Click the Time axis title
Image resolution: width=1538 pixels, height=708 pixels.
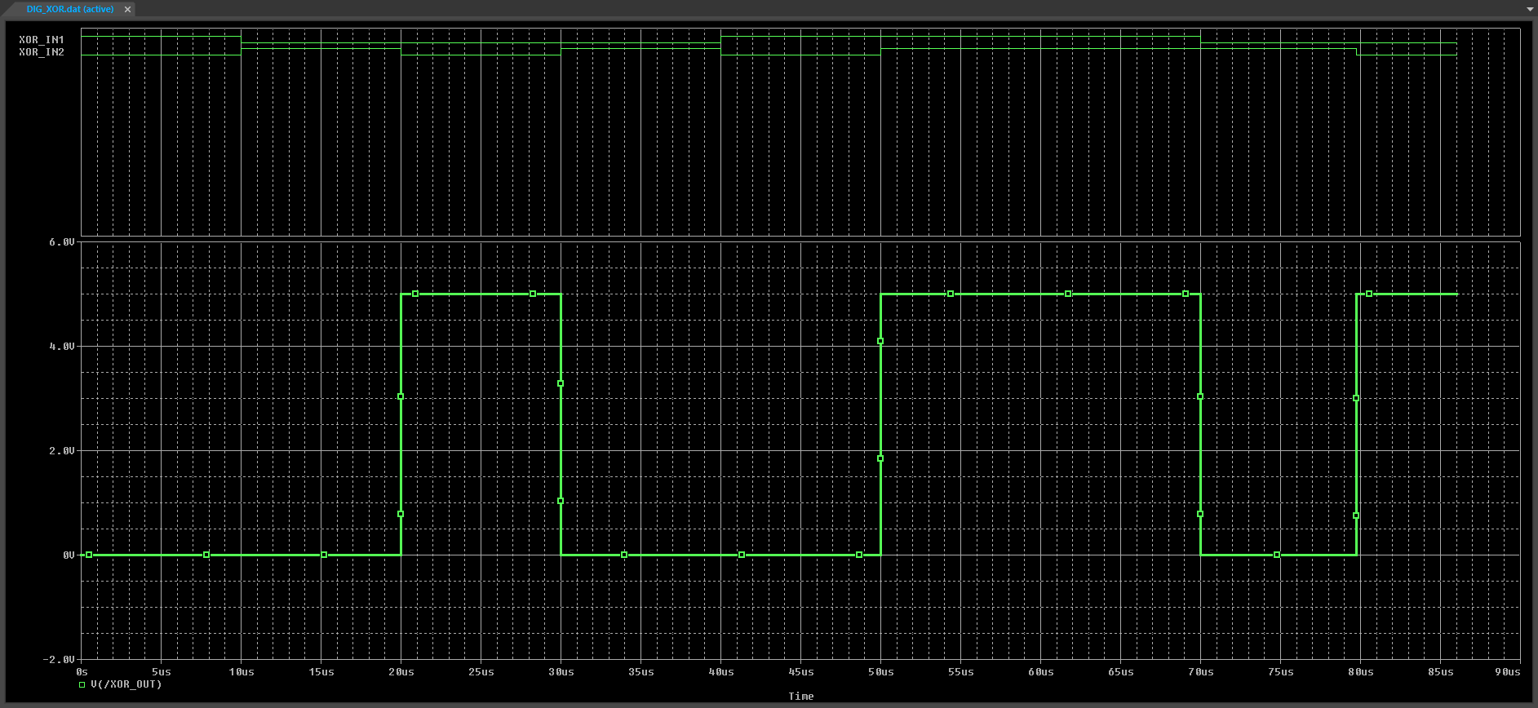(800, 697)
